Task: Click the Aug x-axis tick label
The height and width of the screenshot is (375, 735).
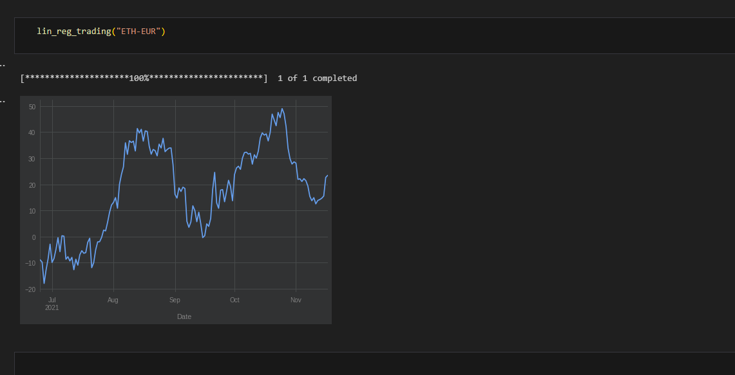Action: [x=113, y=300]
